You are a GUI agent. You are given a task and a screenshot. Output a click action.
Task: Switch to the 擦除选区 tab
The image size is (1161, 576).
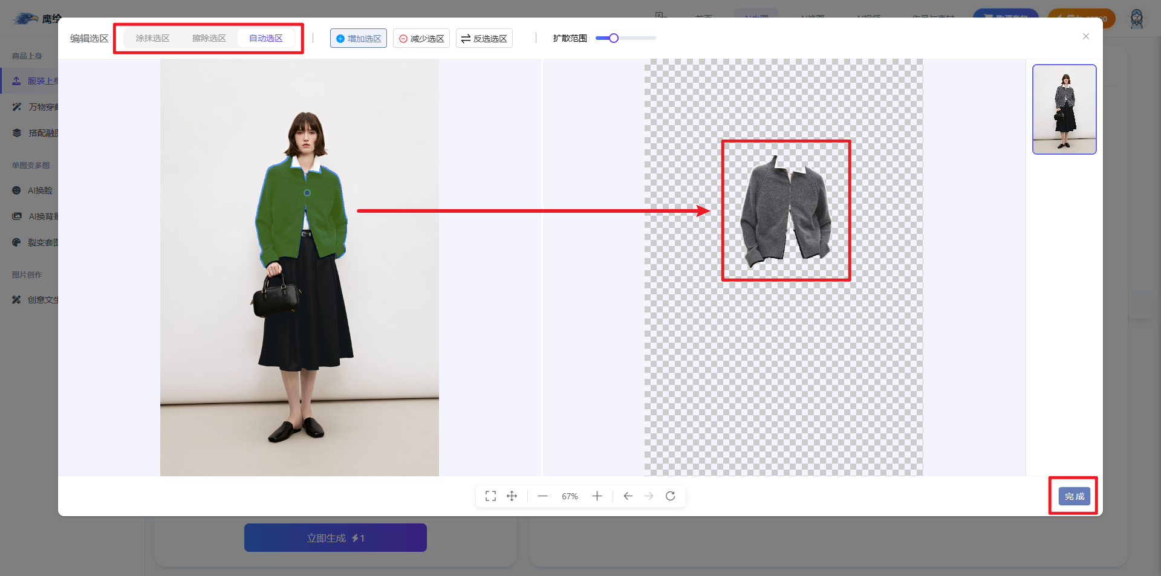point(209,38)
